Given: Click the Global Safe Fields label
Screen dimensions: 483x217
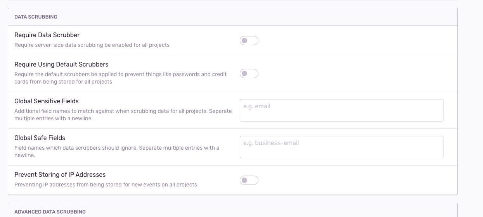Looking at the screenshot, I should click(x=40, y=138).
